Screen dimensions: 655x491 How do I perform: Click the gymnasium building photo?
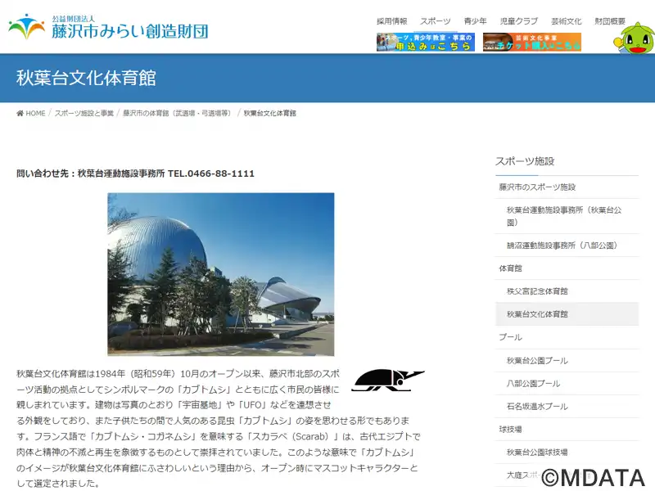click(220, 274)
